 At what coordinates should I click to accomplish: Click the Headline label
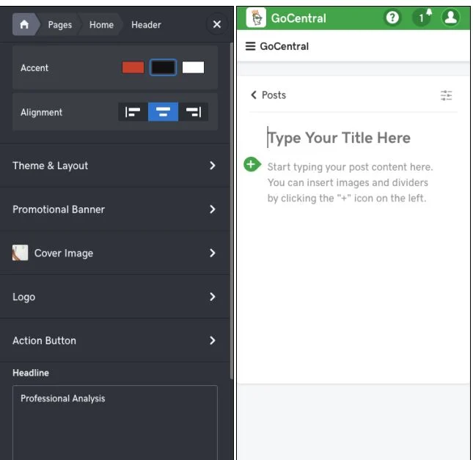tap(31, 373)
